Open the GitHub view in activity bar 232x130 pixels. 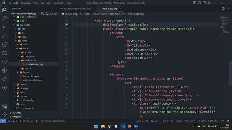[4, 70]
